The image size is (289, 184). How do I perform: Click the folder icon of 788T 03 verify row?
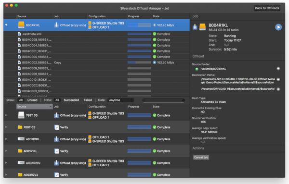pyautogui.click(x=20, y=127)
